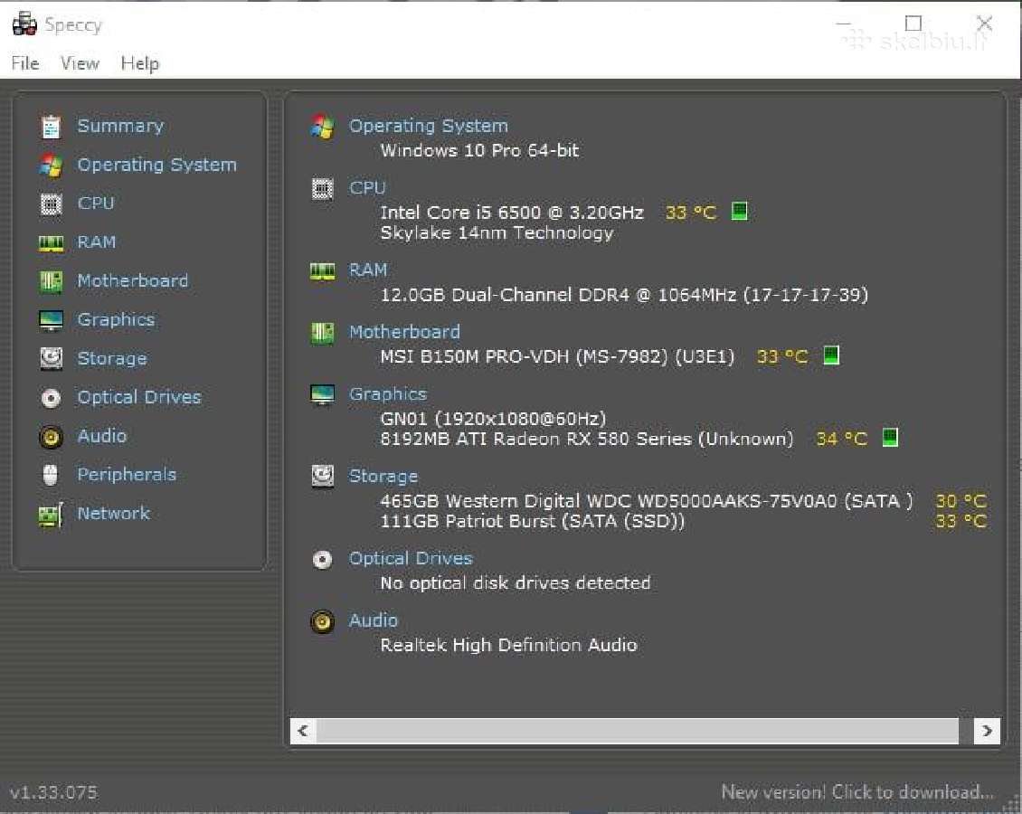Click the Storage drive icon in summary panel
Image resolution: width=1022 pixels, height=814 pixels.
pos(322,477)
